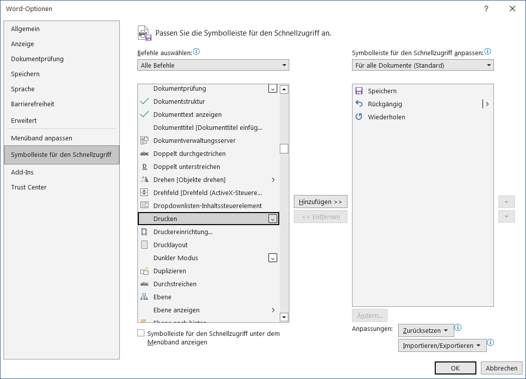
Task: Switch to Anzeige options
Action: point(62,44)
